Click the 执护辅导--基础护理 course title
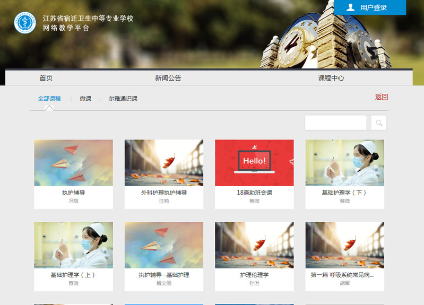The height and width of the screenshot is (305, 424). [164, 275]
